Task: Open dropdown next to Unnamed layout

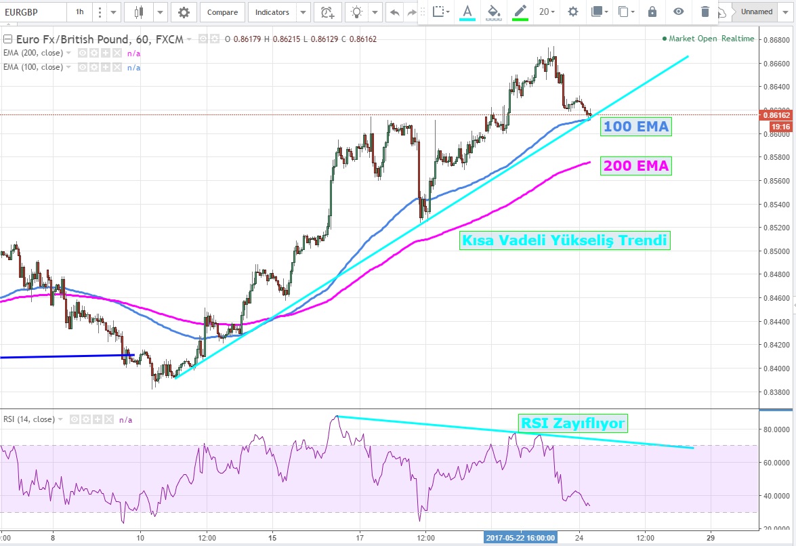Action: [x=786, y=12]
